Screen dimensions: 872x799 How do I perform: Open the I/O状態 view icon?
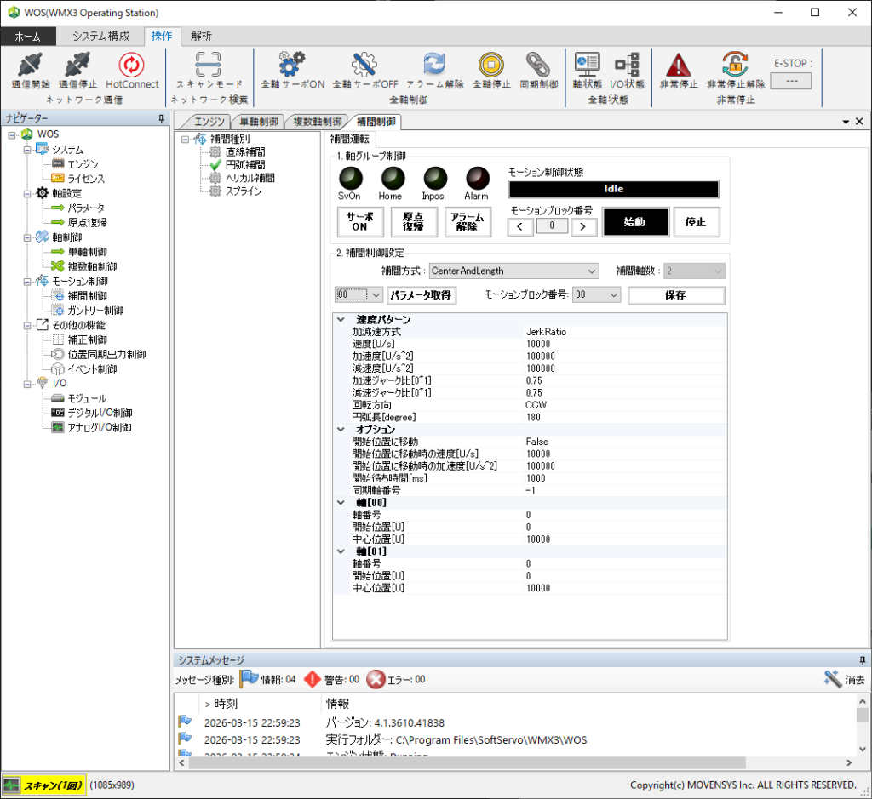[627, 66]
